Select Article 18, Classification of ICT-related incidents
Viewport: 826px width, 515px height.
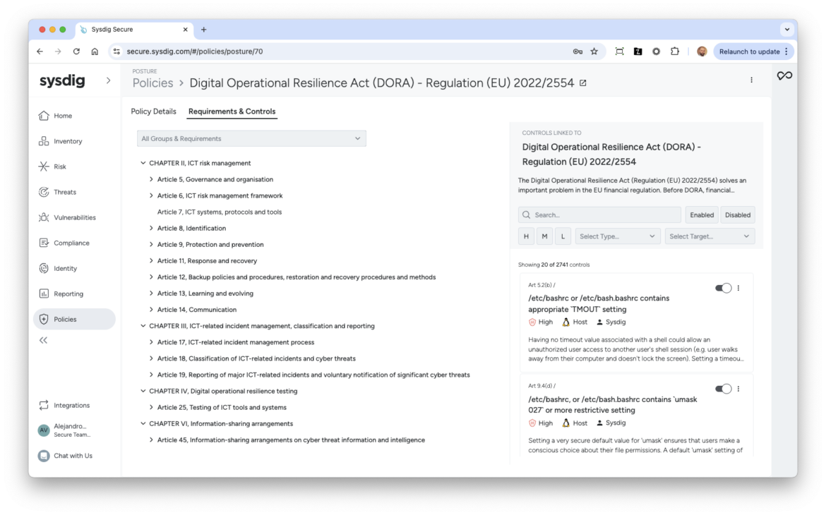[x=256, y=358]
